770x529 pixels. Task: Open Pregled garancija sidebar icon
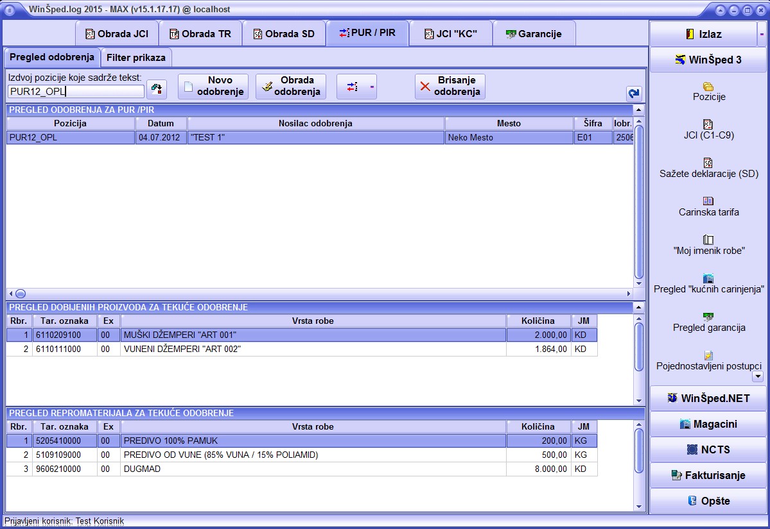[708, 317]
